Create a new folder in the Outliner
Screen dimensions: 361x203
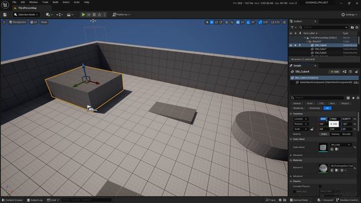coord(352,28)
